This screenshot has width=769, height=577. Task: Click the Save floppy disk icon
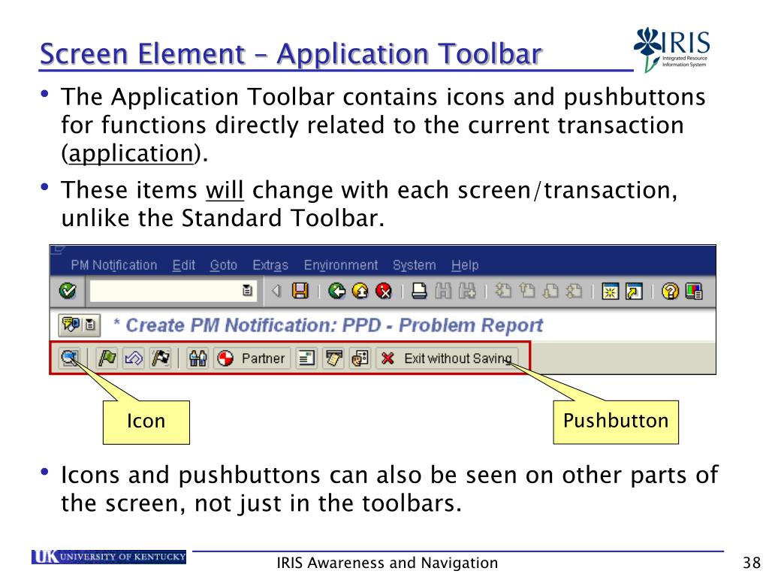click(x=300, y=291)
